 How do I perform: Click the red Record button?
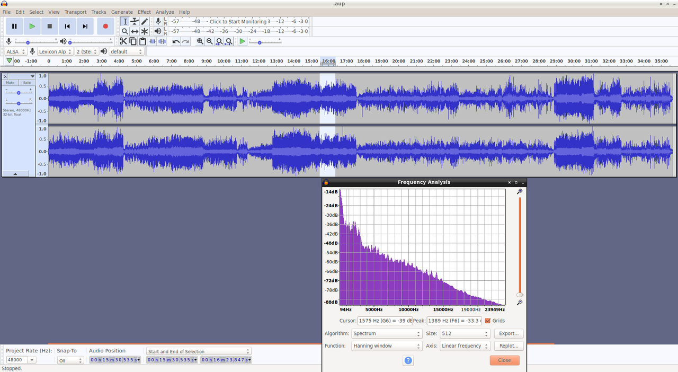[x=105, y=26]
